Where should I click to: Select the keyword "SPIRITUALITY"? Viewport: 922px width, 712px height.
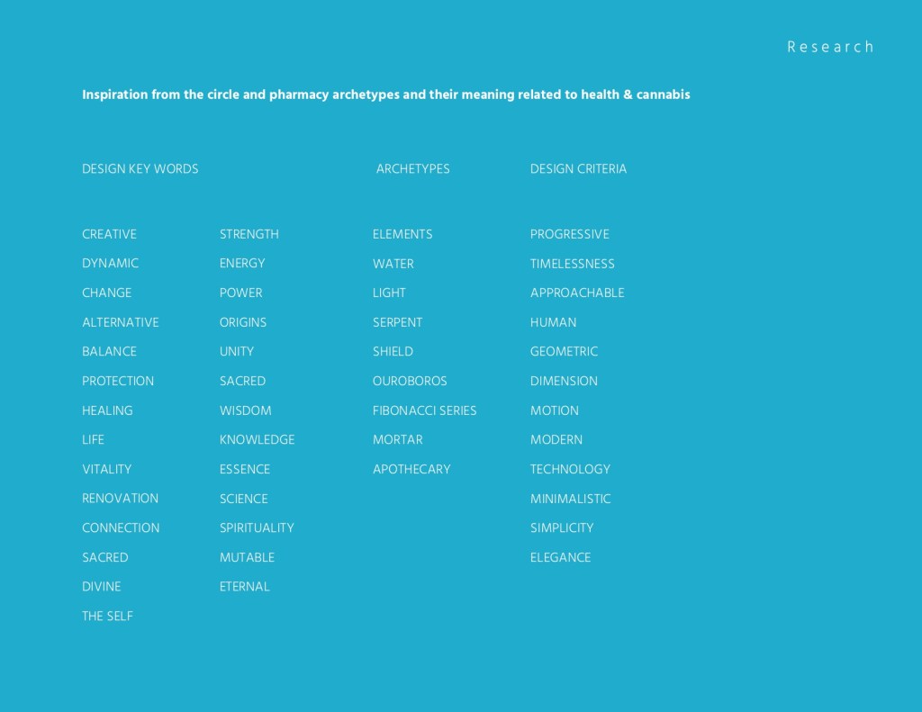(257, 528)
